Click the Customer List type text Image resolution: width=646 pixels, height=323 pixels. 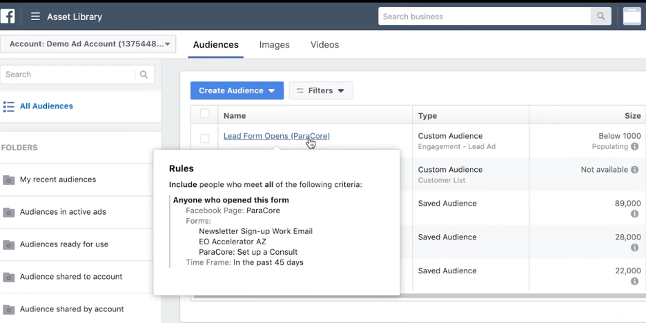441,180
